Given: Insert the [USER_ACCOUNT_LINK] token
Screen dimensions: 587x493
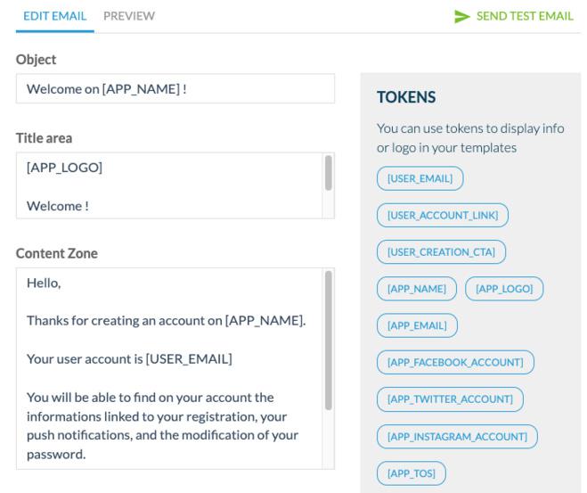Looking at the screenshot, I should pyautogui.click(x=443, y=216).
